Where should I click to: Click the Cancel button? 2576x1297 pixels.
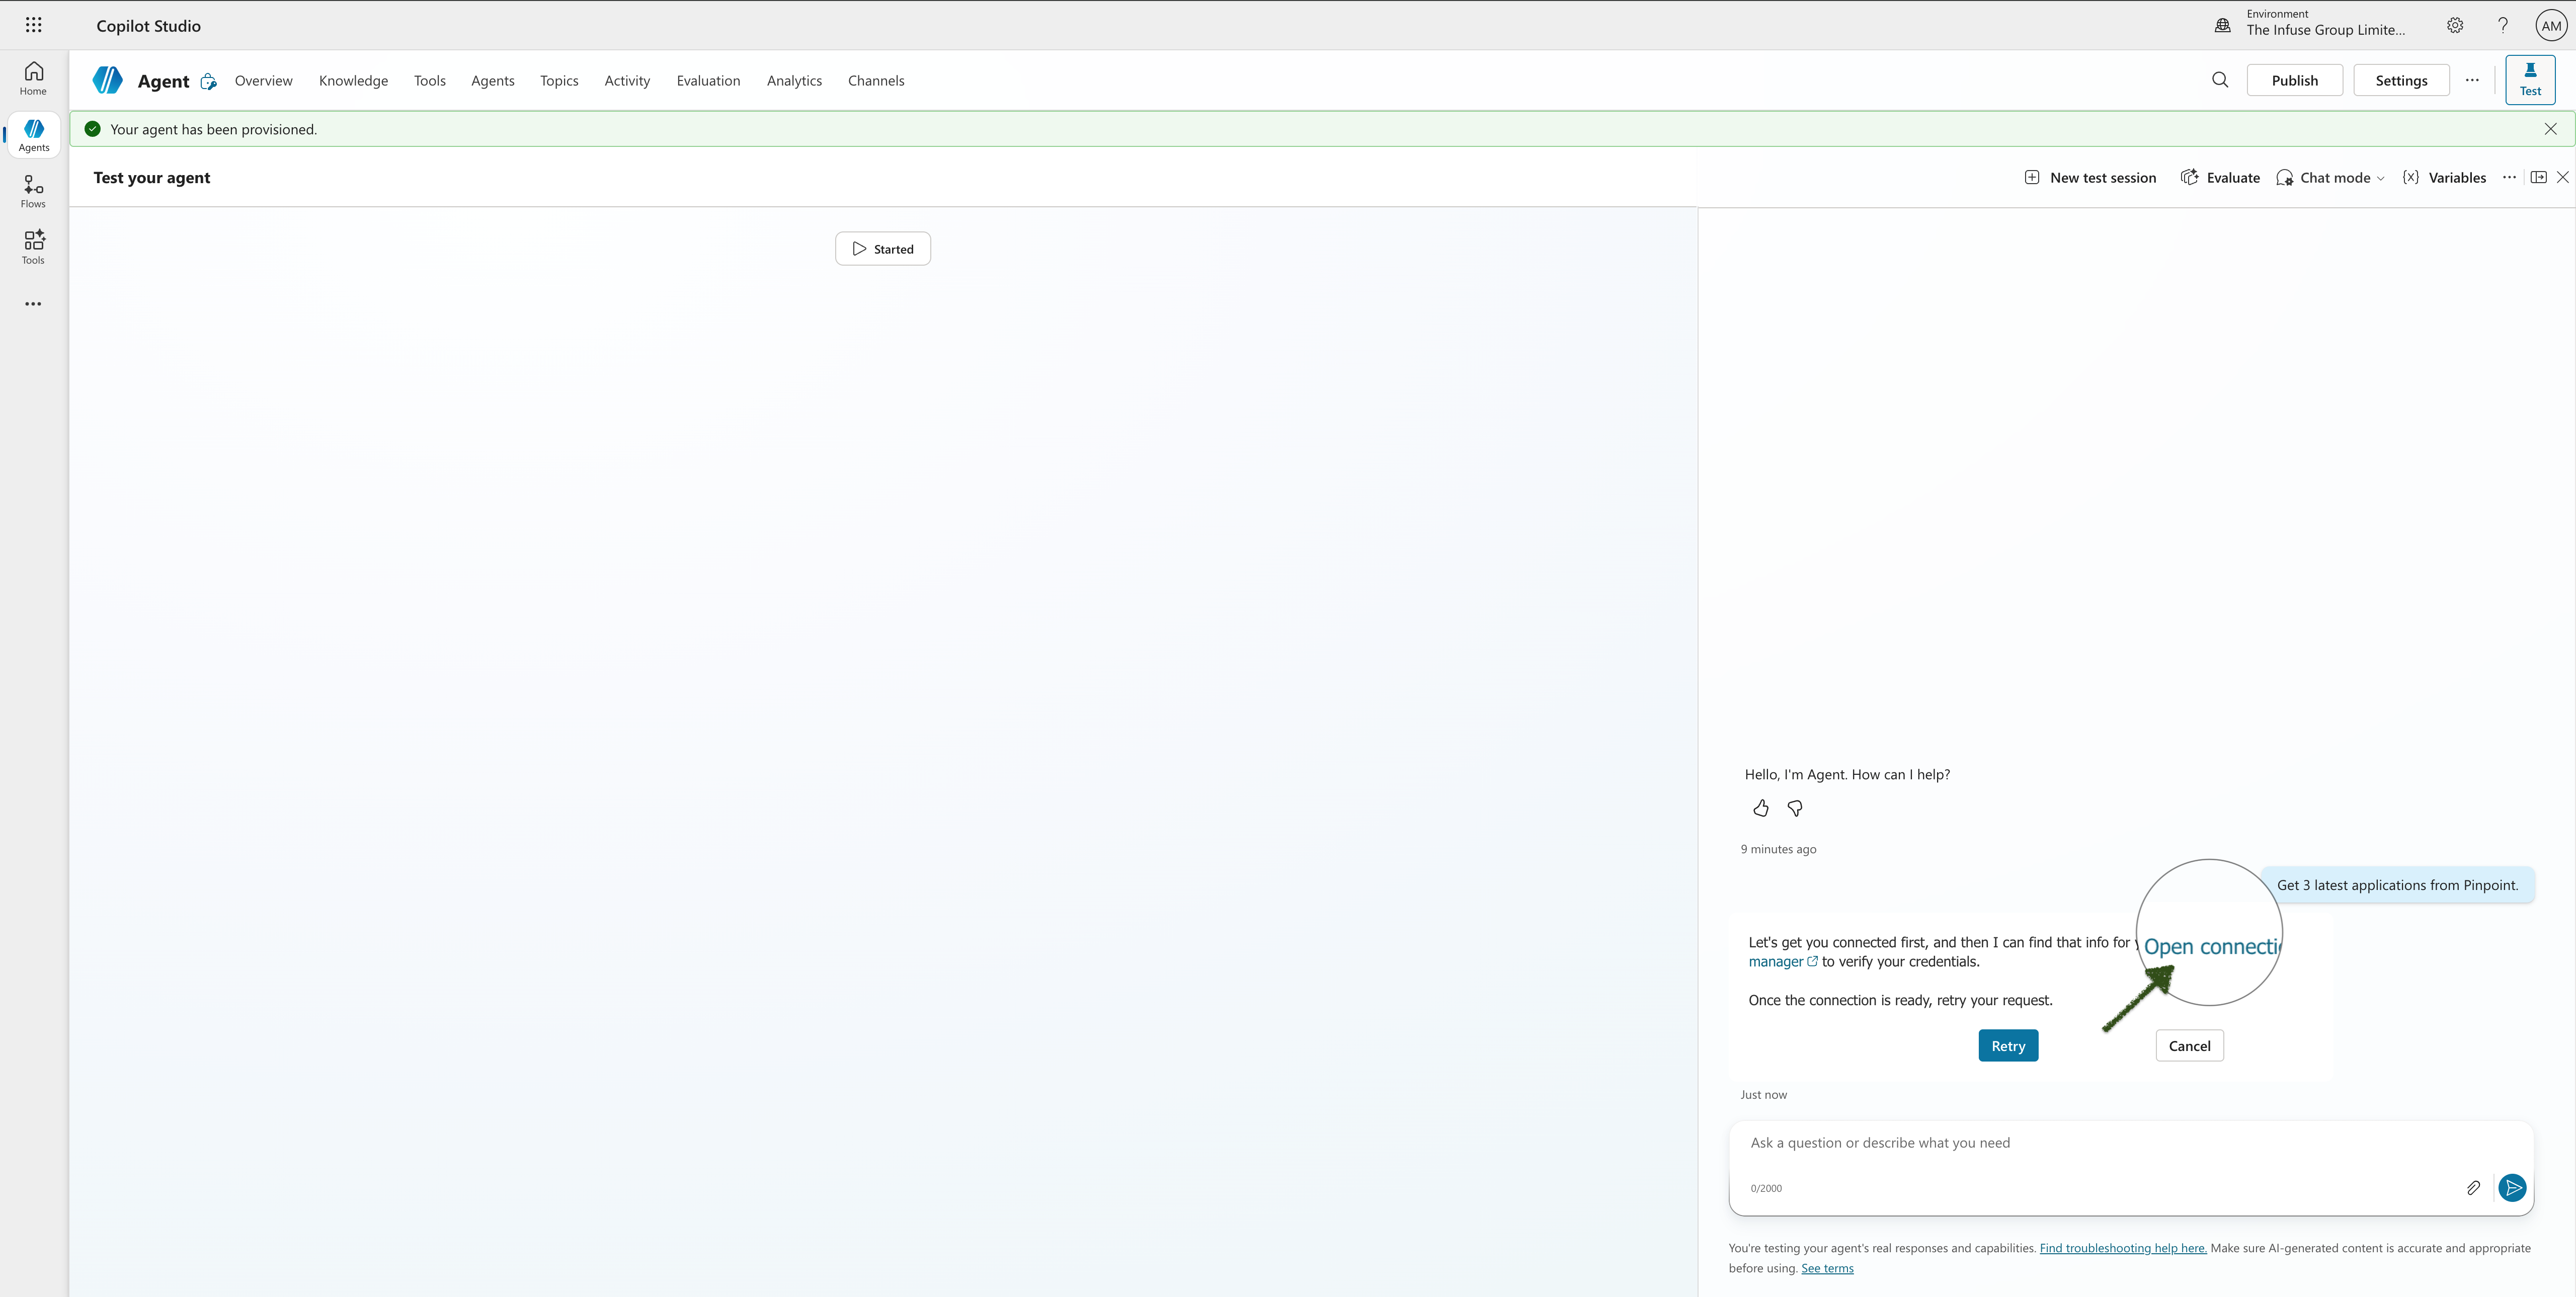[2189, 1046]
